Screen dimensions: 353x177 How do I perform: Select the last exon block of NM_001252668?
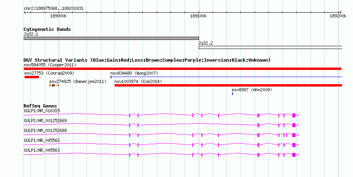[x=294, y=135]
